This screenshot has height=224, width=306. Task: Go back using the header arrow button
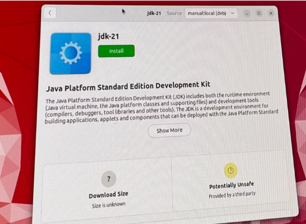pyautogui.click(x=50, y=13)
